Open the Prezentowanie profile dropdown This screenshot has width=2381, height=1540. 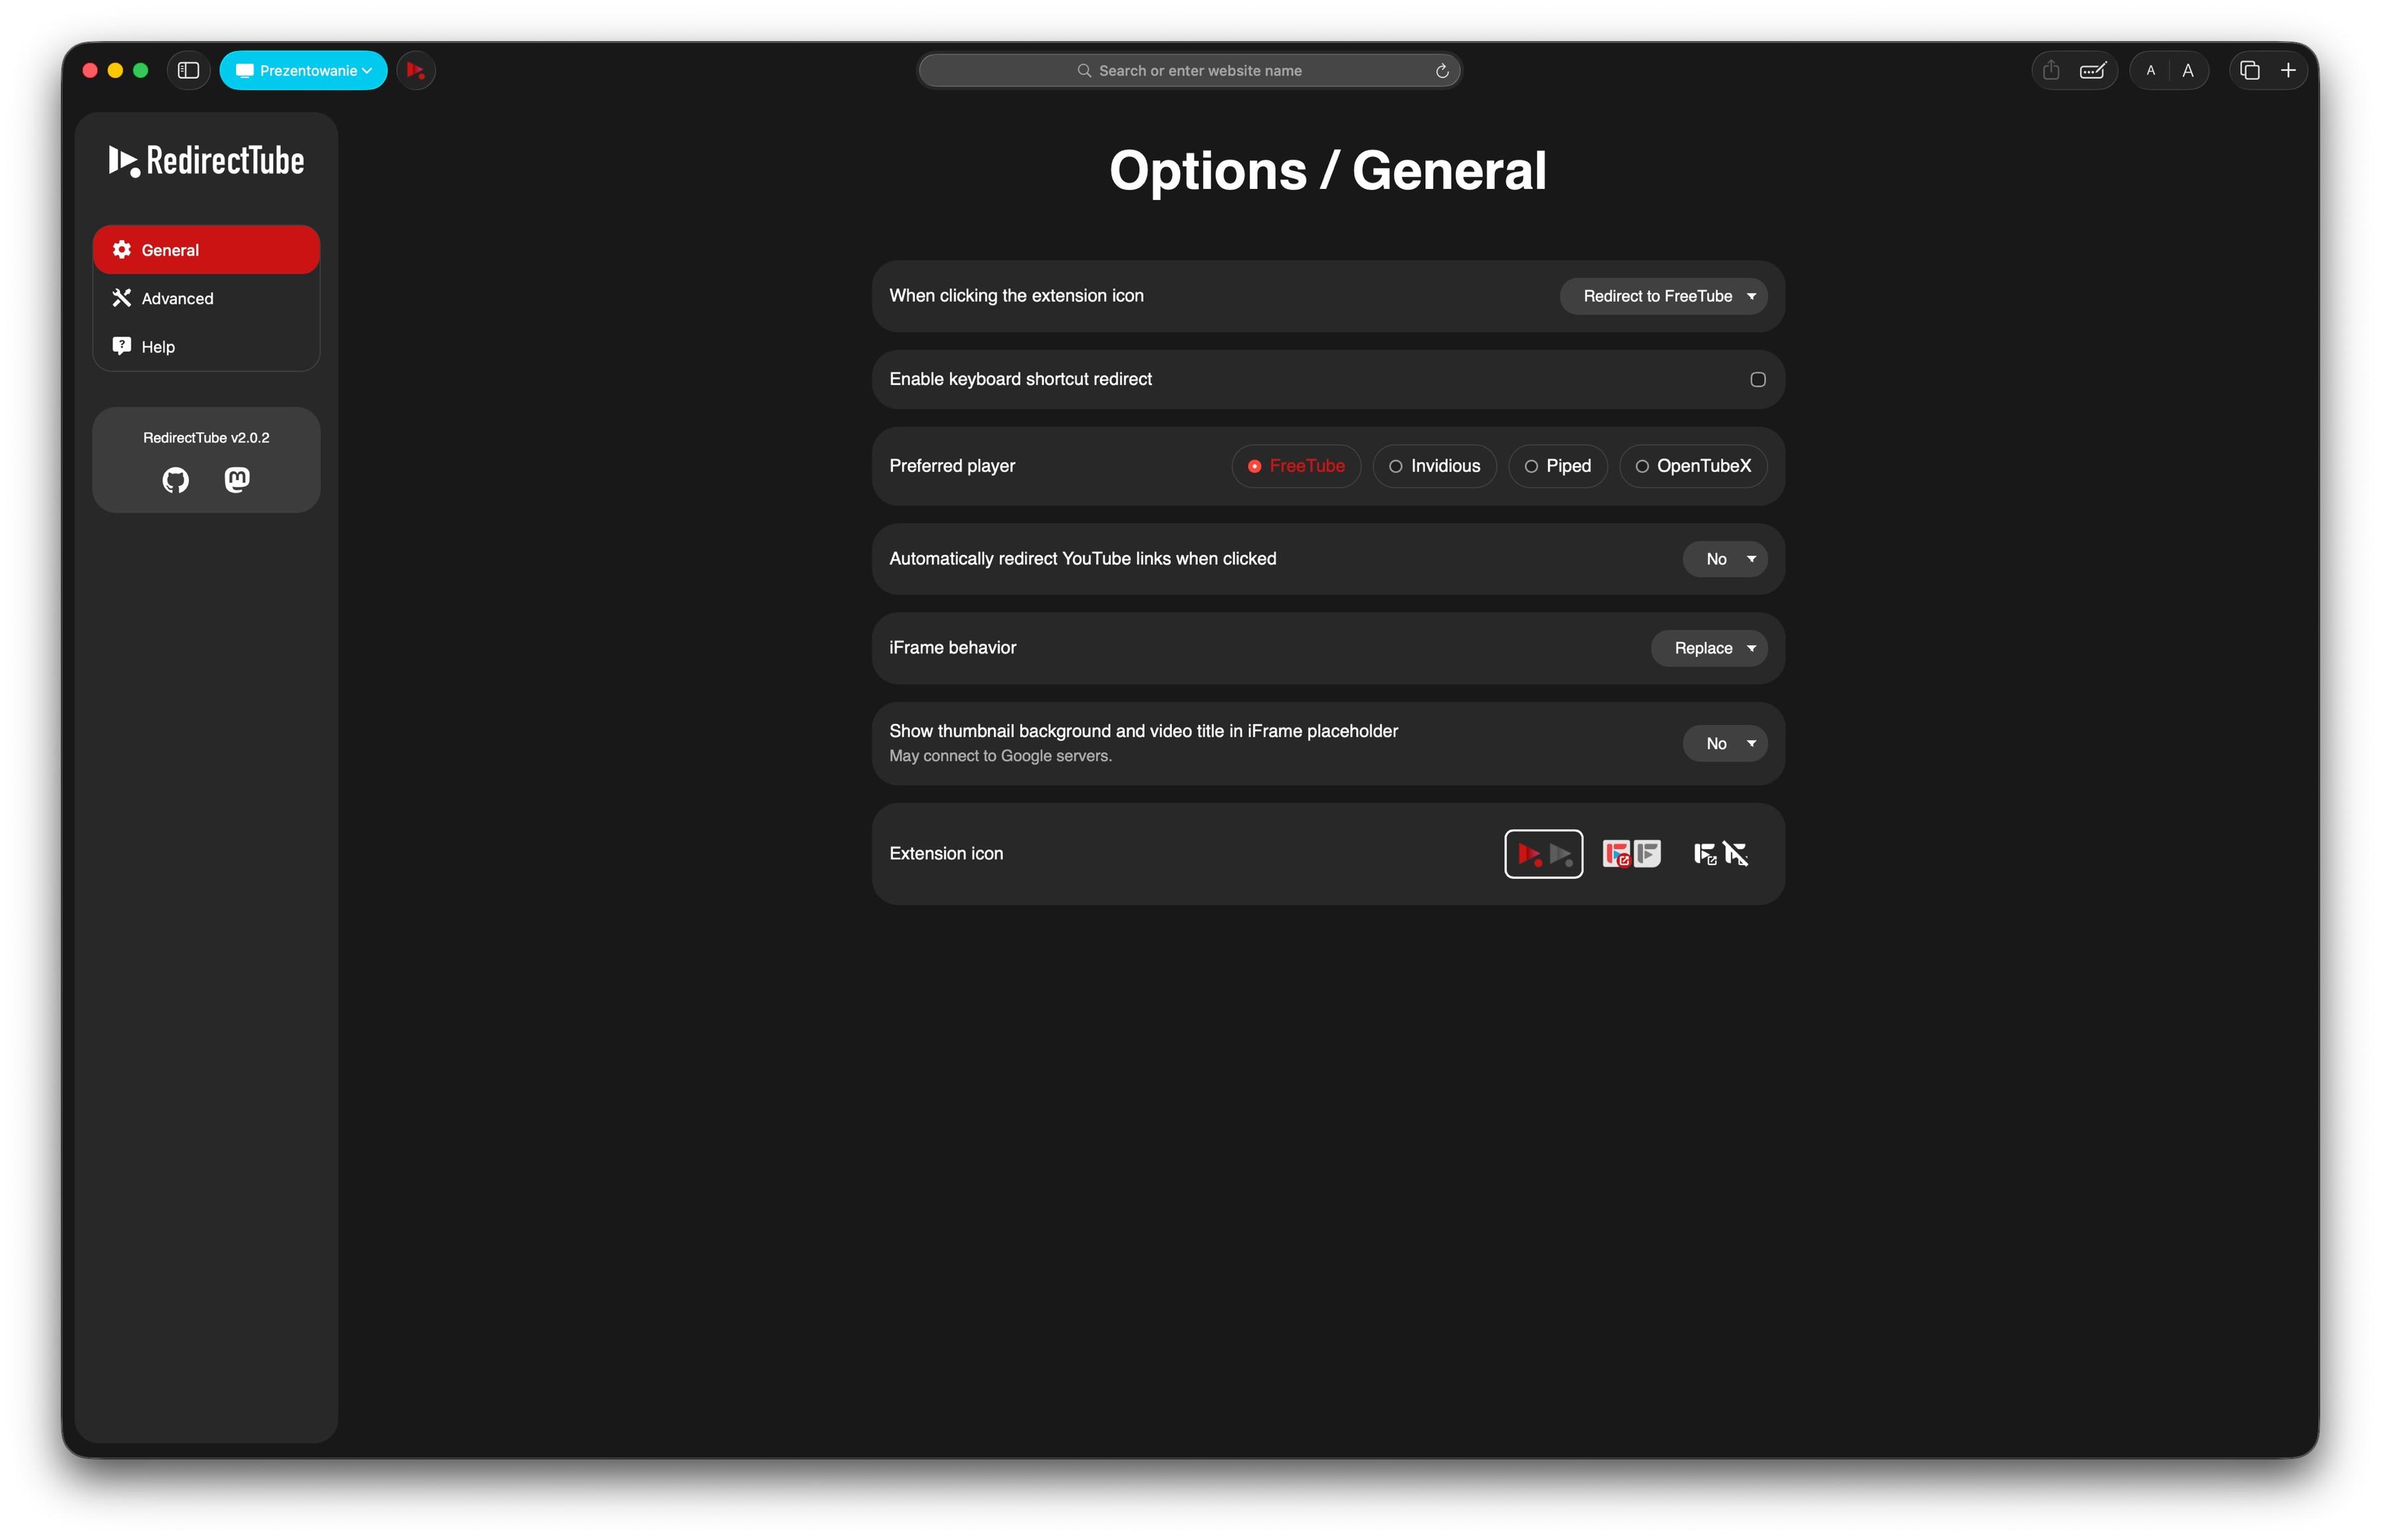303,70
